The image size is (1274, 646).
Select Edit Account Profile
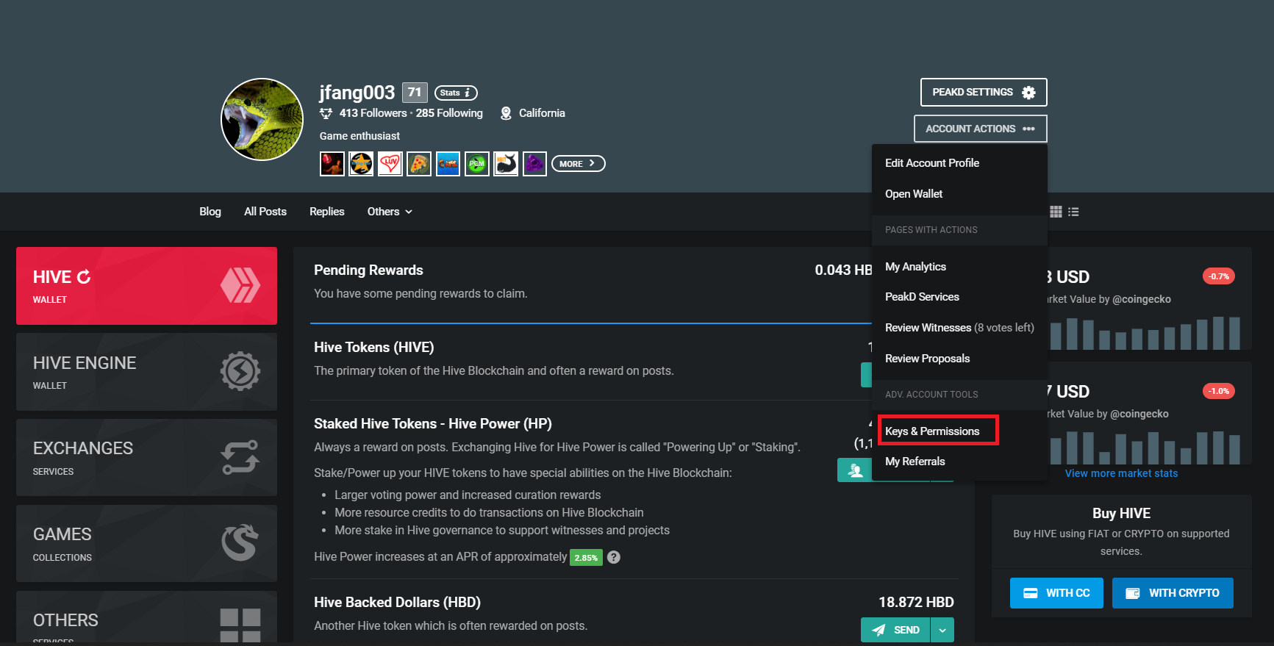click(x=932, y=163)
